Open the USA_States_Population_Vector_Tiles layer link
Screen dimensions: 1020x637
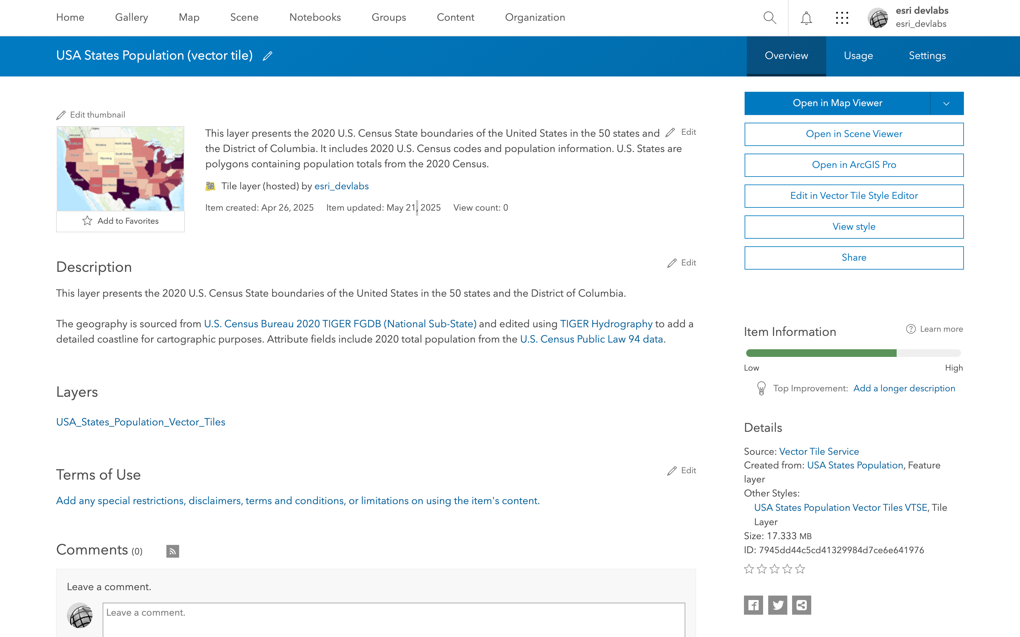click(141, 422)
